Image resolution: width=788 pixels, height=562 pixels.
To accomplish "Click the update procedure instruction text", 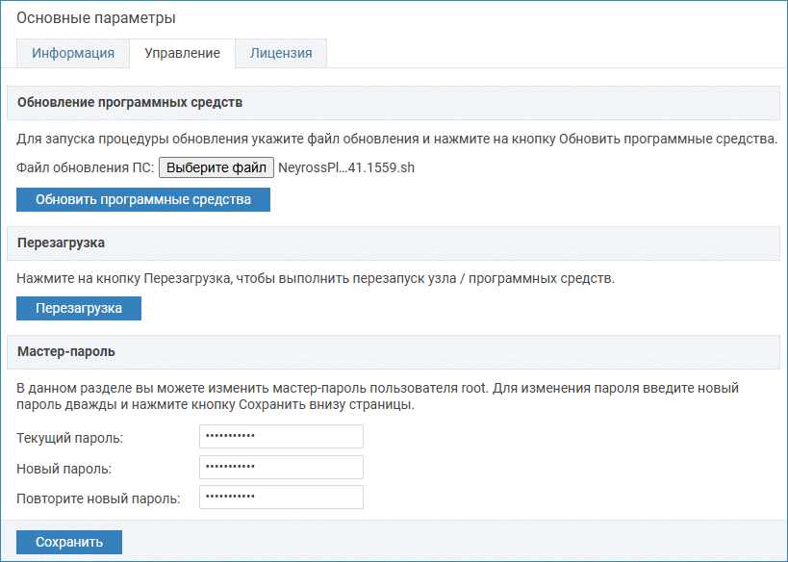I will click(x=395, y=139).
